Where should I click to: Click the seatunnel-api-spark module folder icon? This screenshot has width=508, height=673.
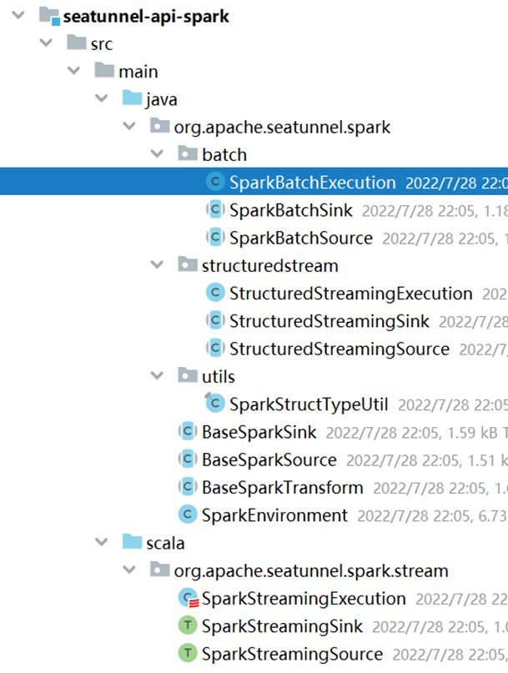point(49,16)
